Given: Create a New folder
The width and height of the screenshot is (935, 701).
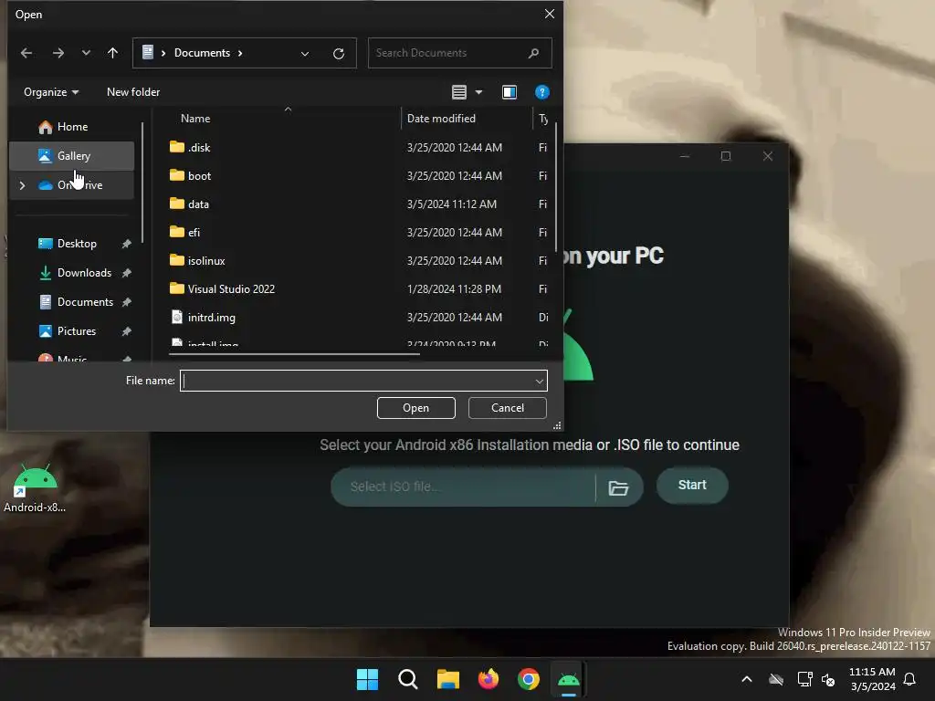Looking at the screenshot, I should [133, 92].
